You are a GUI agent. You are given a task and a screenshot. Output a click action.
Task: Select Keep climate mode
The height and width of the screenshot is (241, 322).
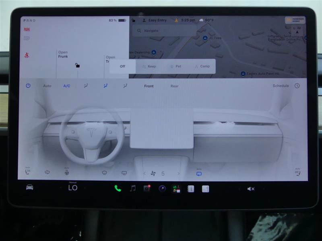point(149,66)
